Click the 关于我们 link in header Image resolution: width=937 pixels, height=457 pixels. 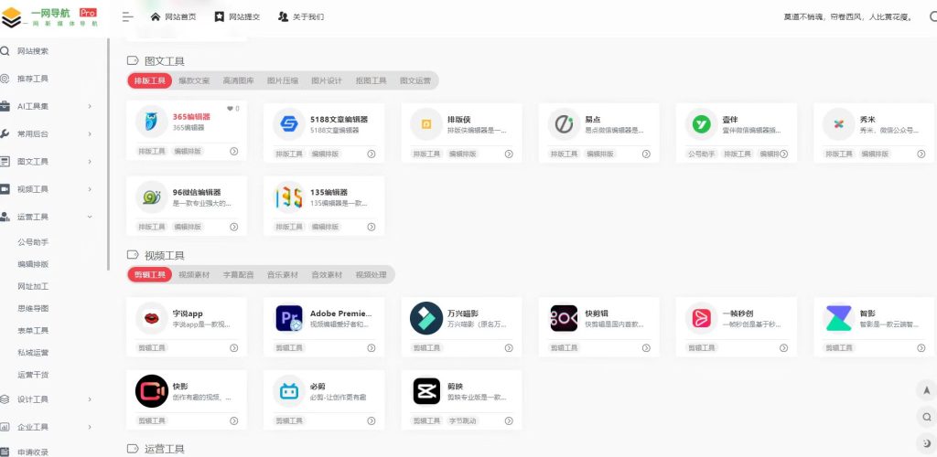coord(300,16)
